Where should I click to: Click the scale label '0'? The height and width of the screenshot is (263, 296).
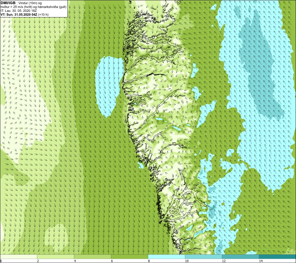click(x=1, y=261)
